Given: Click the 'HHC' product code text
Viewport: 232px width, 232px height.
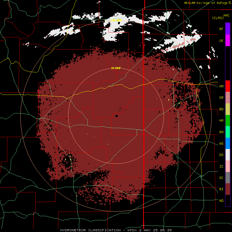Looking at the screenshot, I should tap(226, 15).
